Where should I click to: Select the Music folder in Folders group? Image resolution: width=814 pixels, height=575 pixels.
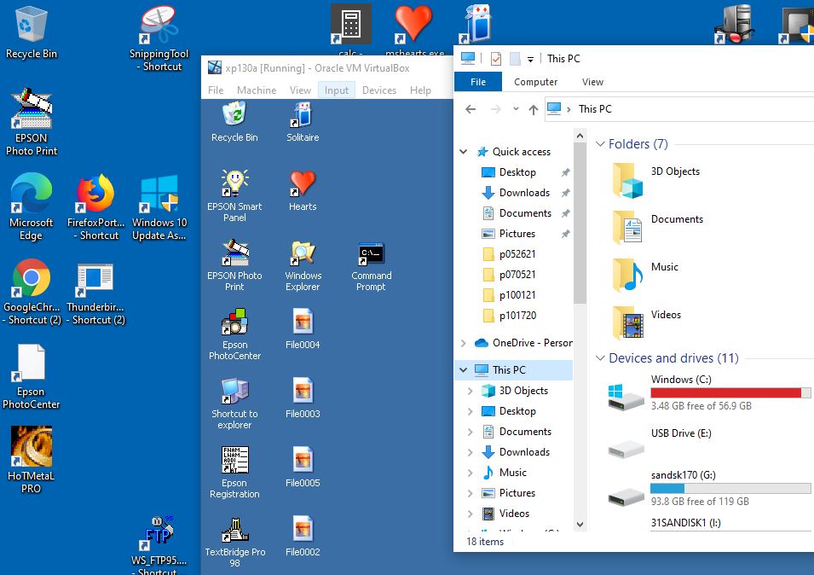pos(645,276)
